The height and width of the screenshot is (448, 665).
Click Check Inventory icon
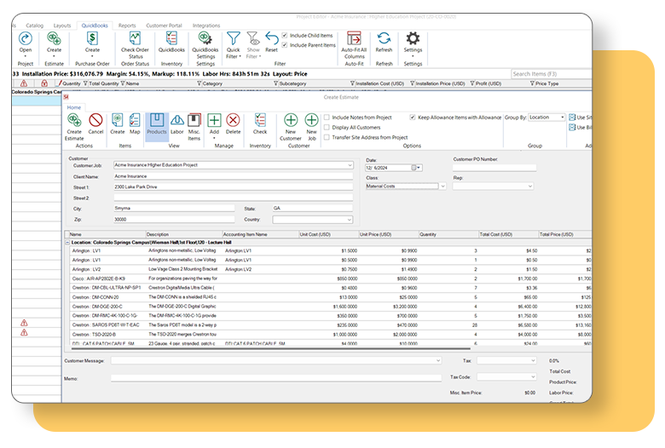pos(260,121)
